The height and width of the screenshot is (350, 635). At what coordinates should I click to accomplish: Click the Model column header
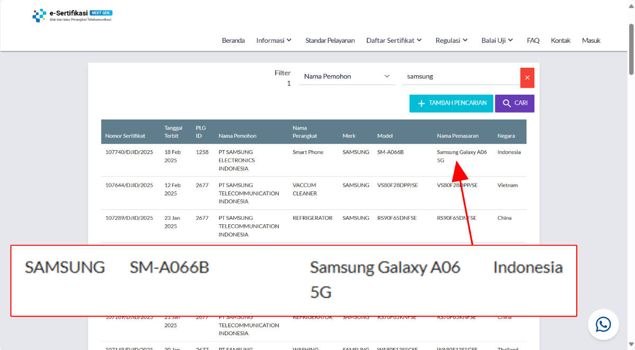385,136
